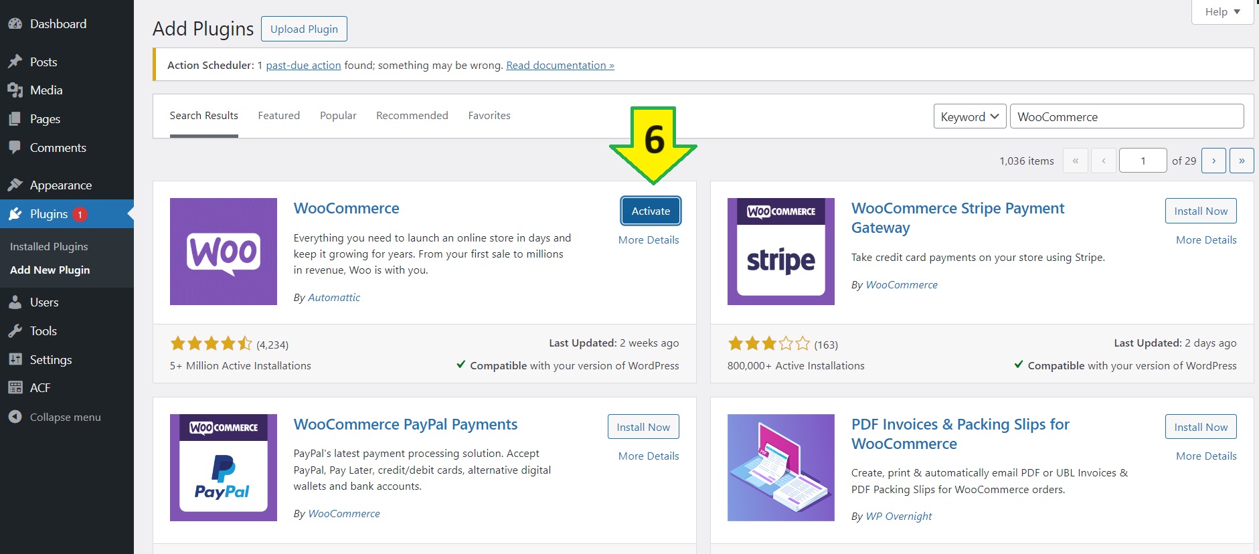Screen dimensions: 1259x554
Task: Open More Details for Stripe Payment Gateway
Action: pyautogui.click(x=1206, y=240)
